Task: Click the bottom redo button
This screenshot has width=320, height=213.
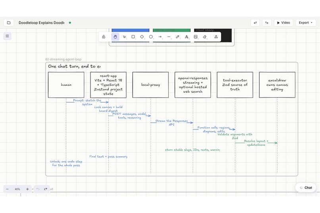Action: [x=46, y=189]
